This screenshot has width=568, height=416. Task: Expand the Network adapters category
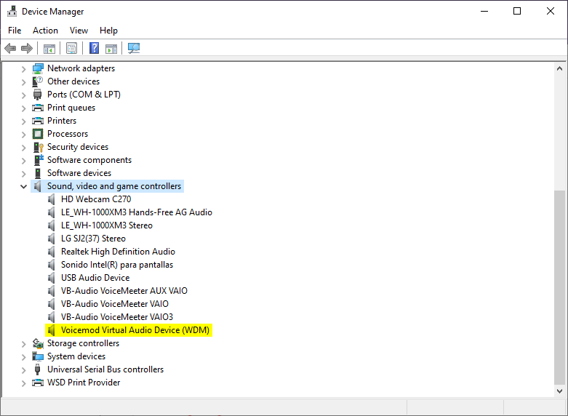(23, 68)
